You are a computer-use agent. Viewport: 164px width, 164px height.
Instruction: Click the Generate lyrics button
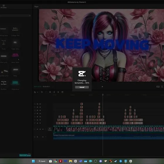25,155
